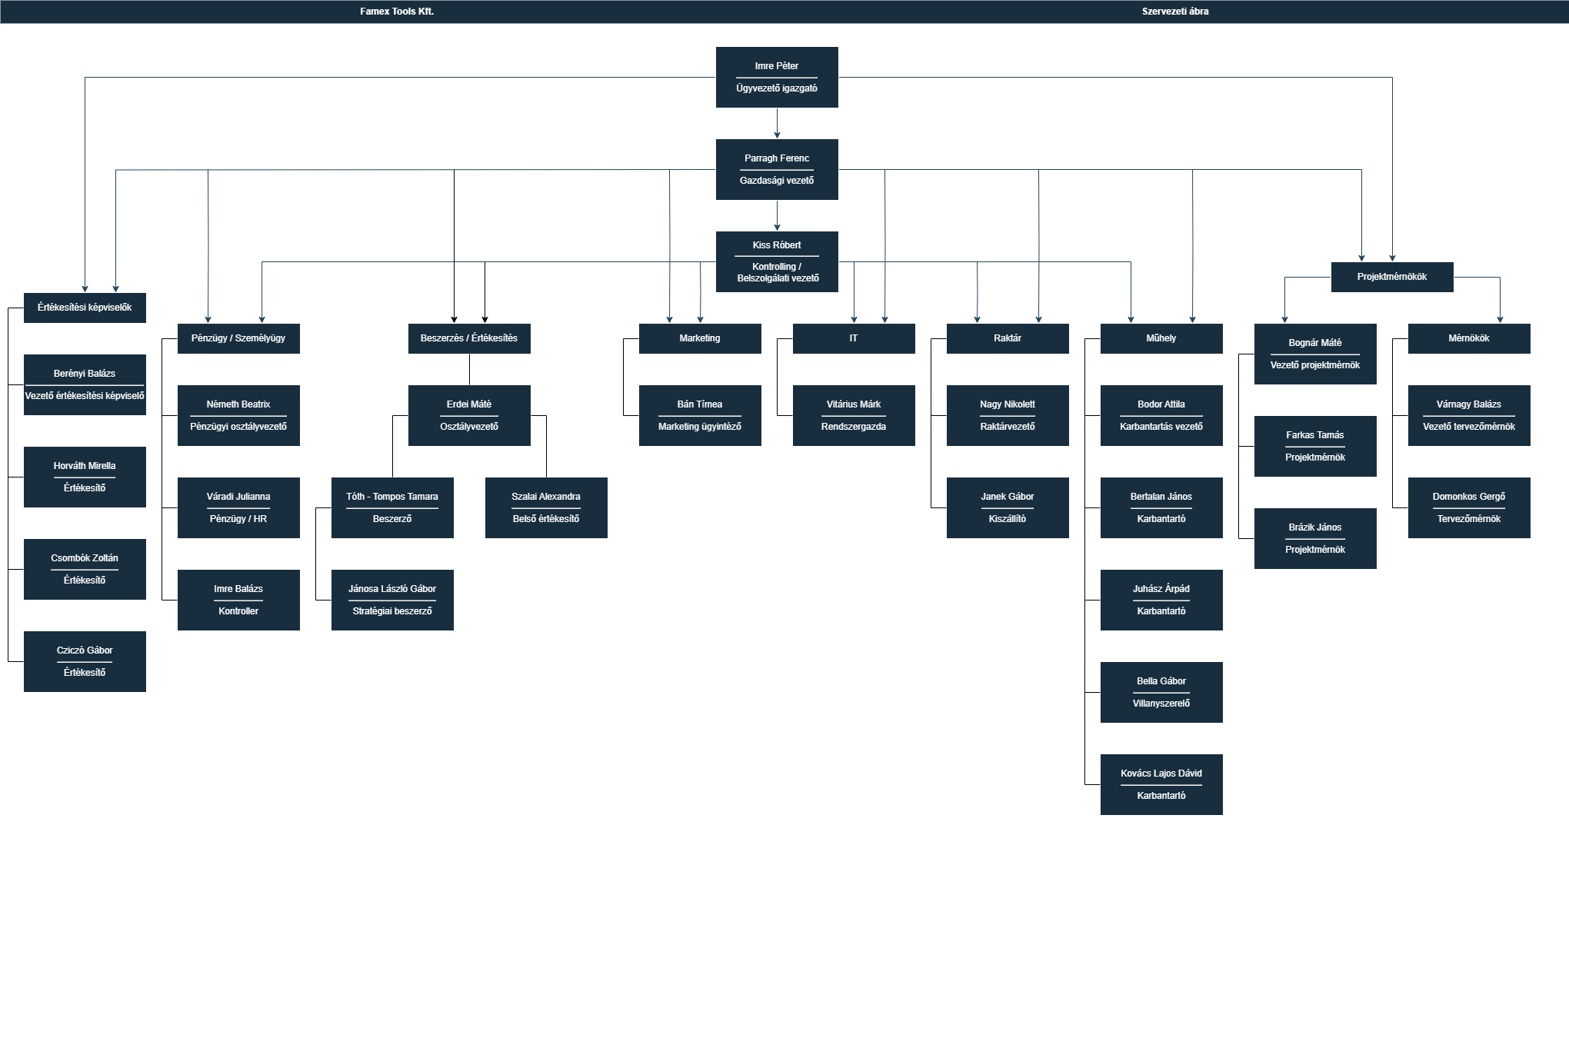This screenshot has height=1038, width=1569.
Task: Click Kiss Róbert Kontrolling node
Action: [777, 261]
